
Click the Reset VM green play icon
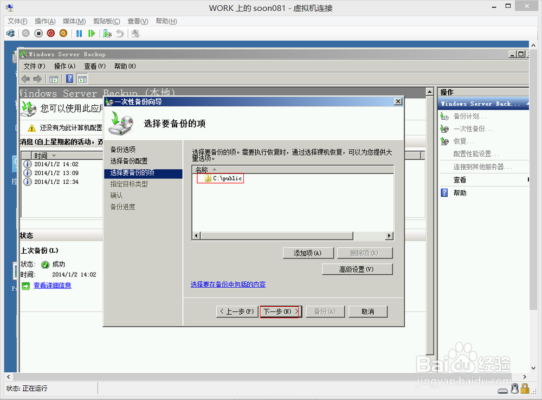pyautogui.click(x=92, y=33)
